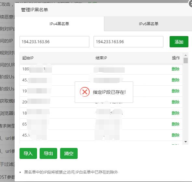
Task: Click the 起始IP column header
Action: click(x=28, y=58)
